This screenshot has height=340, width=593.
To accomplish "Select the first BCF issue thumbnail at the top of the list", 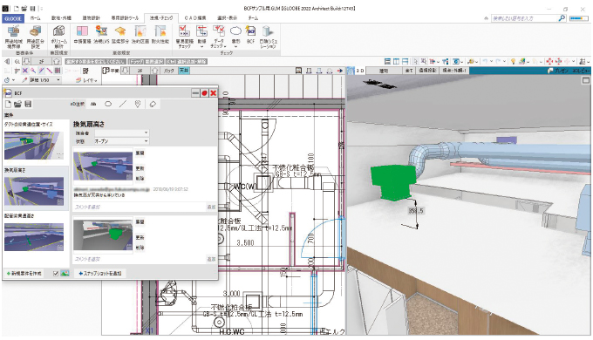I will 34,146.
